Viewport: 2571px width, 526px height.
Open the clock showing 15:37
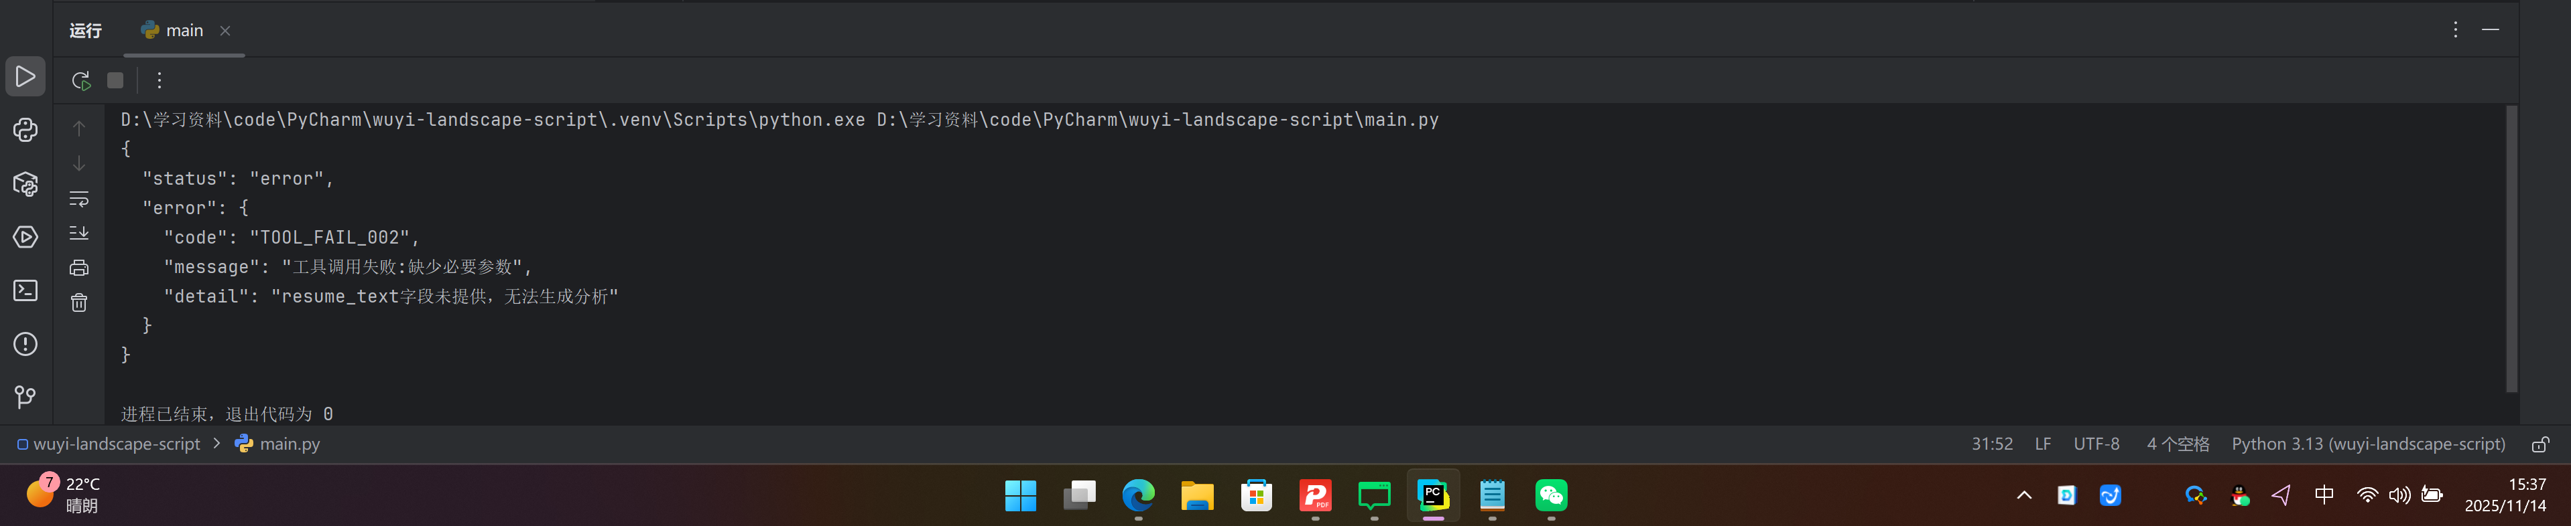tap(2505, 495)
